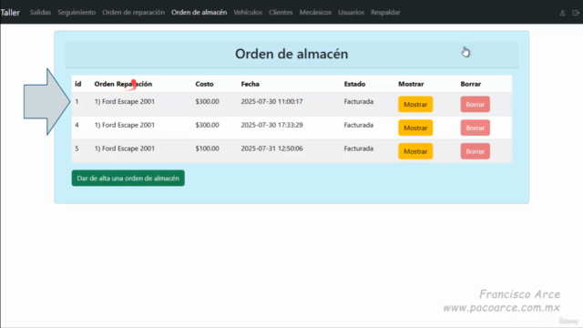Click Facturada status in row id 1
583x328 pixels.
pos(358,101)
